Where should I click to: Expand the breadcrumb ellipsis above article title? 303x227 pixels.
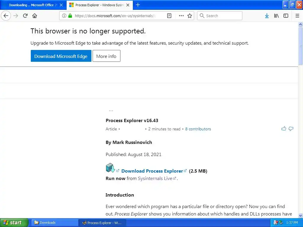pyautogui.click(x=111, y=111)
